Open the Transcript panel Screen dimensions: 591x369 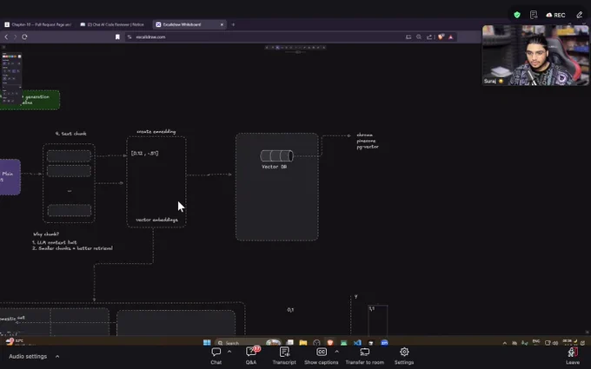(284, 356)
